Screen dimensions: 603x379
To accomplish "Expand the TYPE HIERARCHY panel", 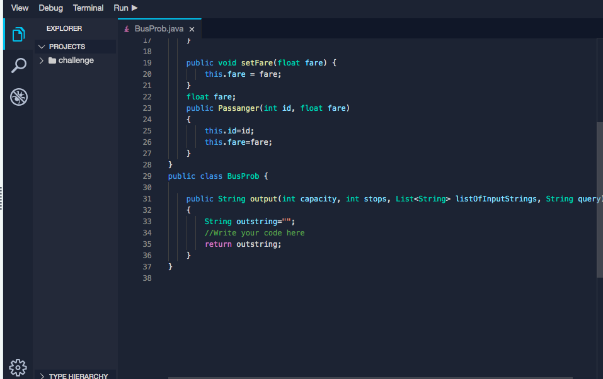I will pyautogui.click(x=42, y=376).
